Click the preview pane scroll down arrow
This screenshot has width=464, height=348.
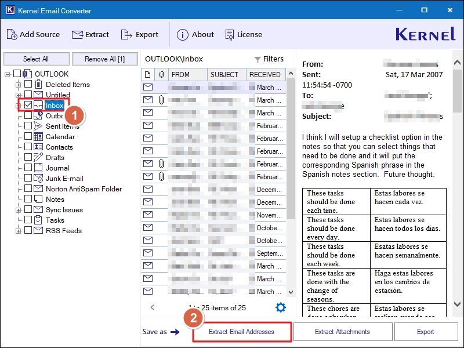[457, 304]
